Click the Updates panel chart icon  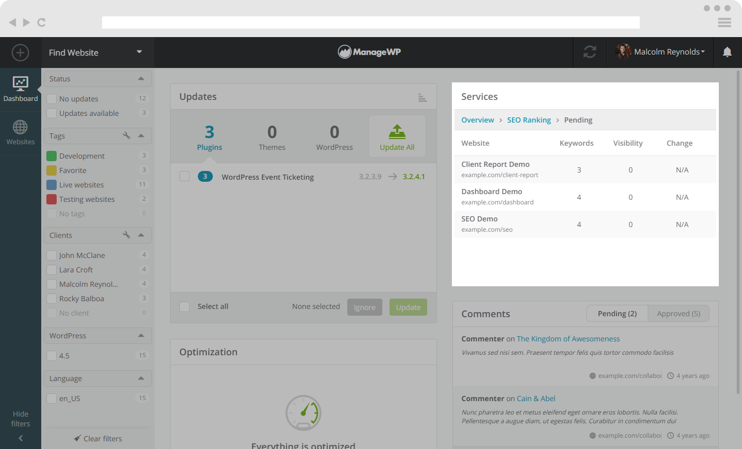point(422,97)
